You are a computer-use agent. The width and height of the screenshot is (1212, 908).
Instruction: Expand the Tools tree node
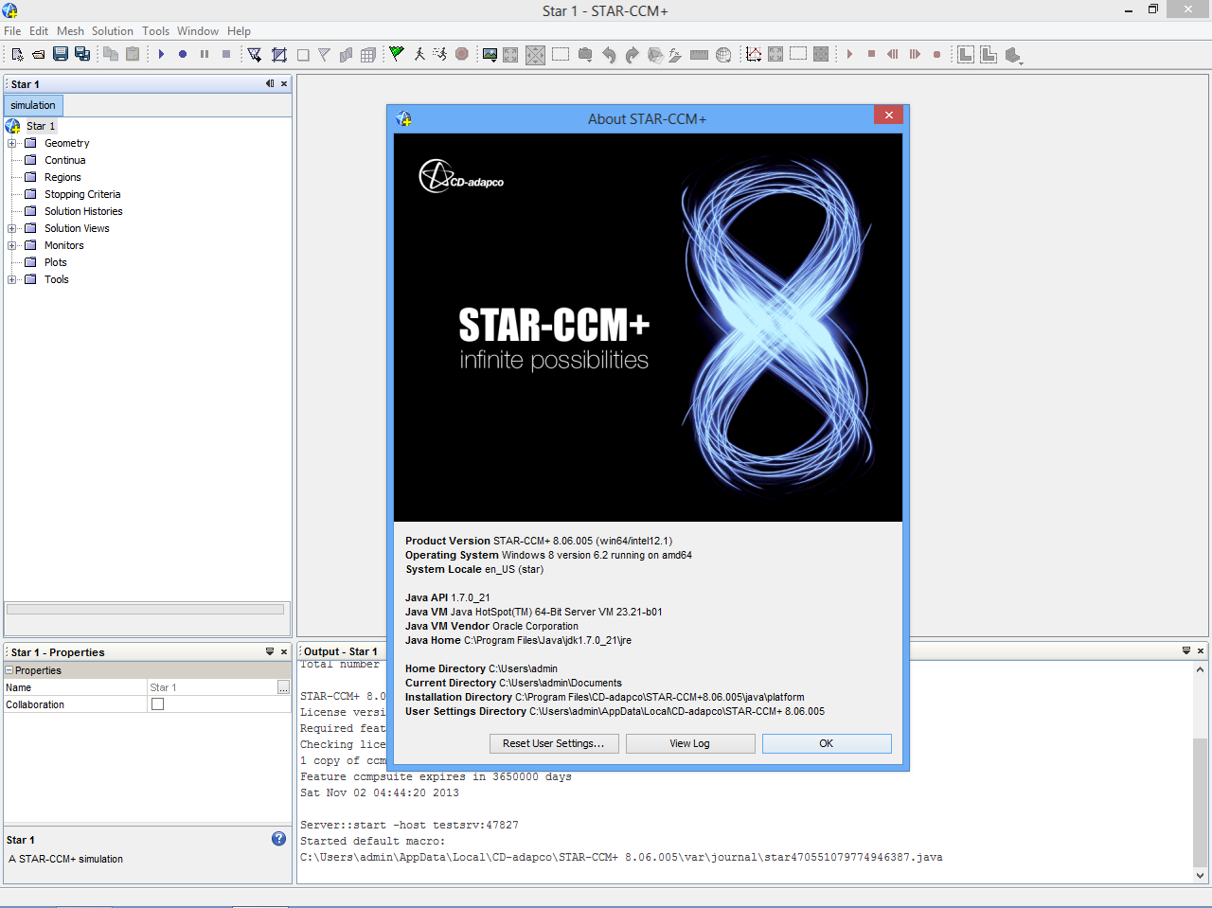[x=11, y=280]
